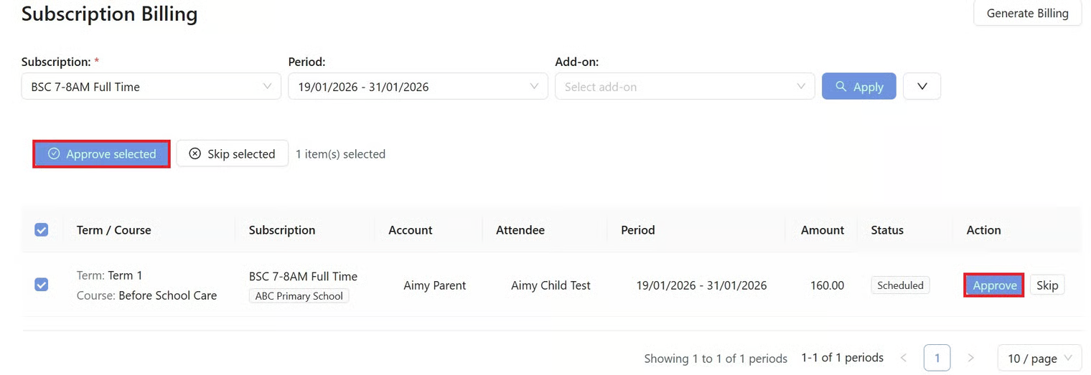Screen dimensions: 1091x375
Task: Open the 10 / page size dropdown
Action: tap(1039, 358)
